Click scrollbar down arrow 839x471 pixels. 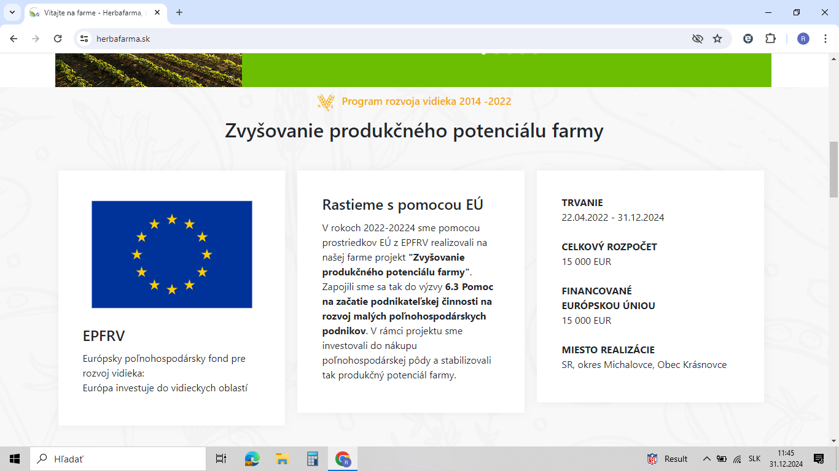point(833,441)
